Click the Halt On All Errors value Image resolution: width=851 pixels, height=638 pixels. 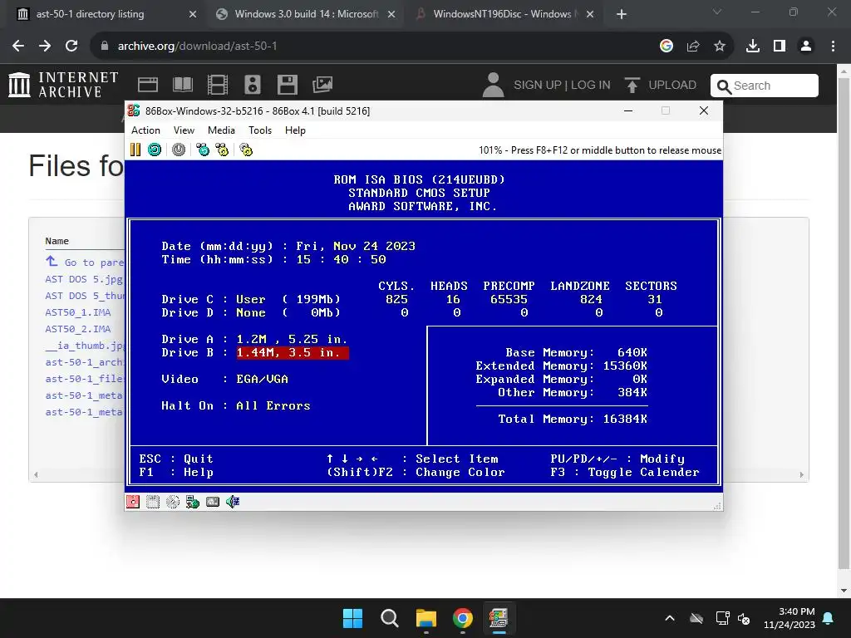tap(273, 405)
